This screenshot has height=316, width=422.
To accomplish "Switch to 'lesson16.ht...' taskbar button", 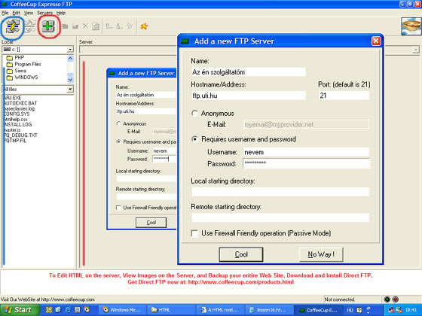I will 268,310.
